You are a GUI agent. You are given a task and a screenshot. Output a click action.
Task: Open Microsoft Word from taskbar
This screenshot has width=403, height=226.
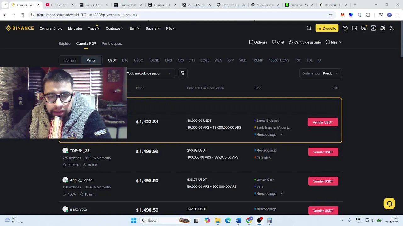238,220
